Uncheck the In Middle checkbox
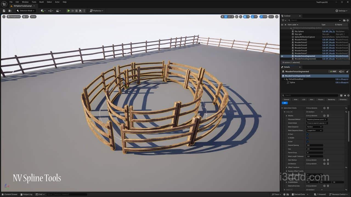 pos(307,138)
